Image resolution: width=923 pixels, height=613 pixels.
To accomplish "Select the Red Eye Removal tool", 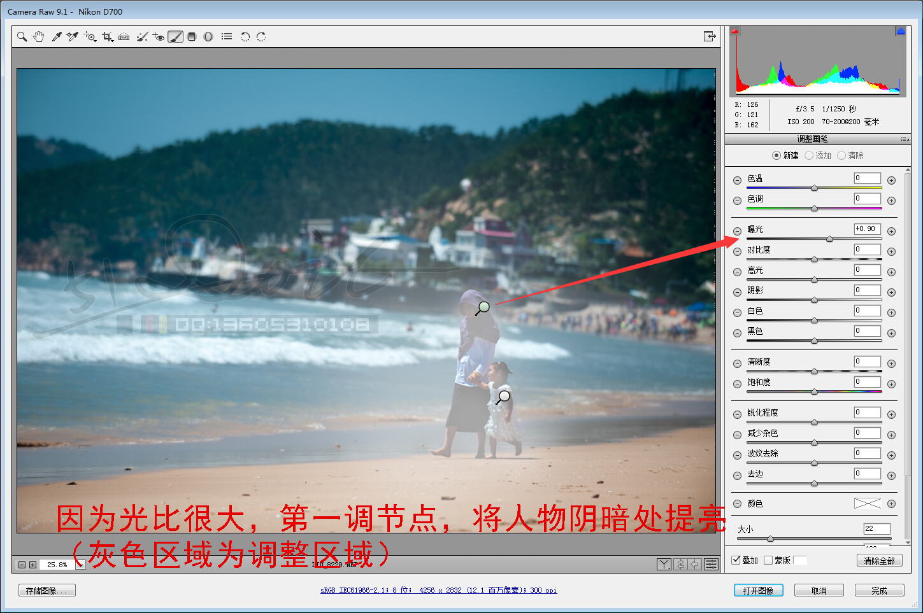I will [159, 37].
